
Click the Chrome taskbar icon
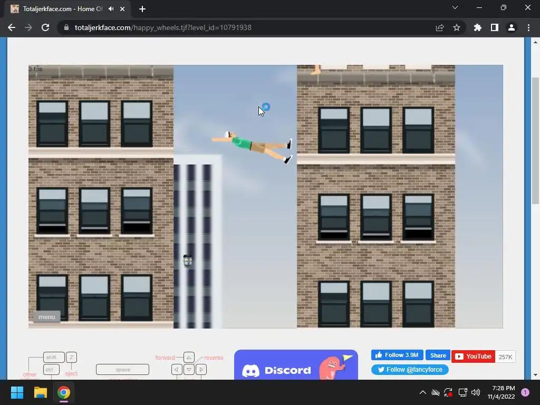[64, 392]
